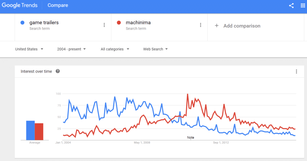Open the Google apps grid icon
This screenshot has height=161, width=307.
click(303, 5)
